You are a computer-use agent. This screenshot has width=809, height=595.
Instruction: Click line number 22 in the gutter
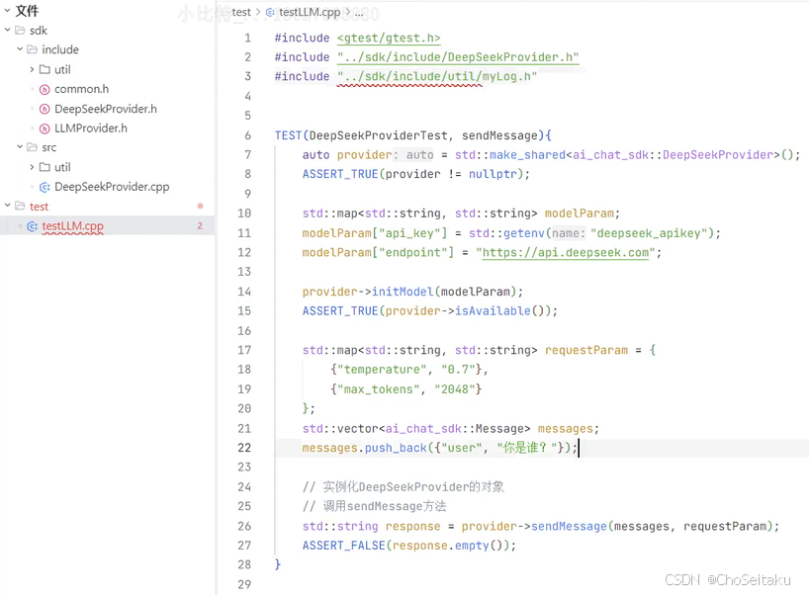[x=244, y=448]
